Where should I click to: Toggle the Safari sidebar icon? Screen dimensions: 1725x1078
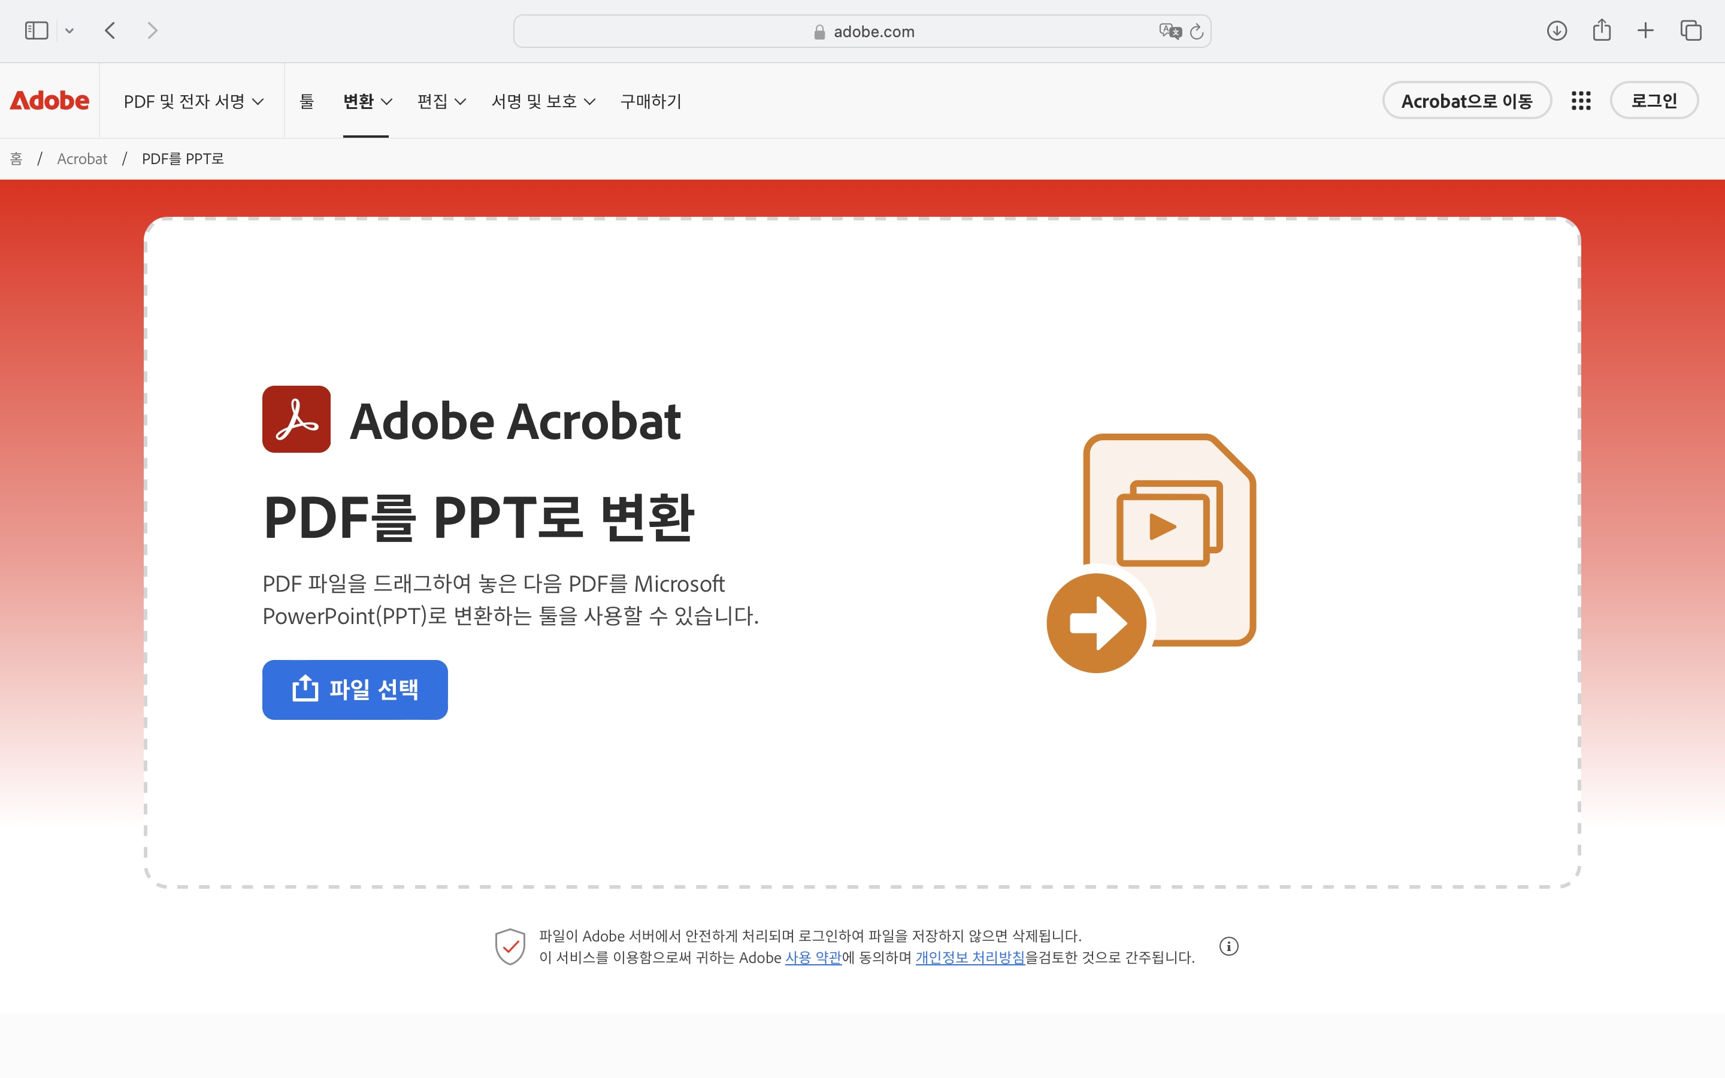36,30
